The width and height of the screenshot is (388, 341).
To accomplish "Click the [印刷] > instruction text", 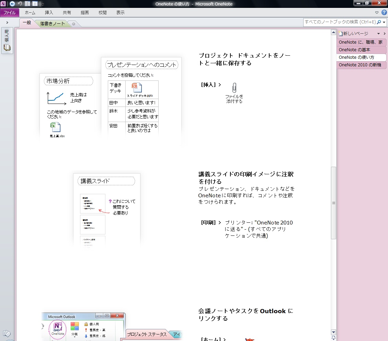I will [211, 222].
